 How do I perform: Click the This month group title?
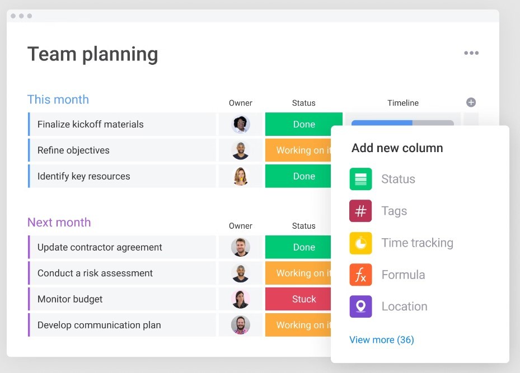(58, 100)
